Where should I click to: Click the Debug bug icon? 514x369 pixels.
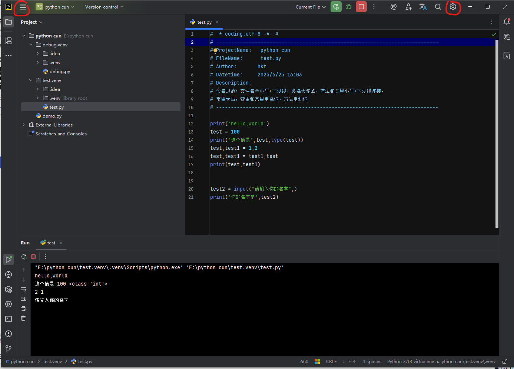349,7
